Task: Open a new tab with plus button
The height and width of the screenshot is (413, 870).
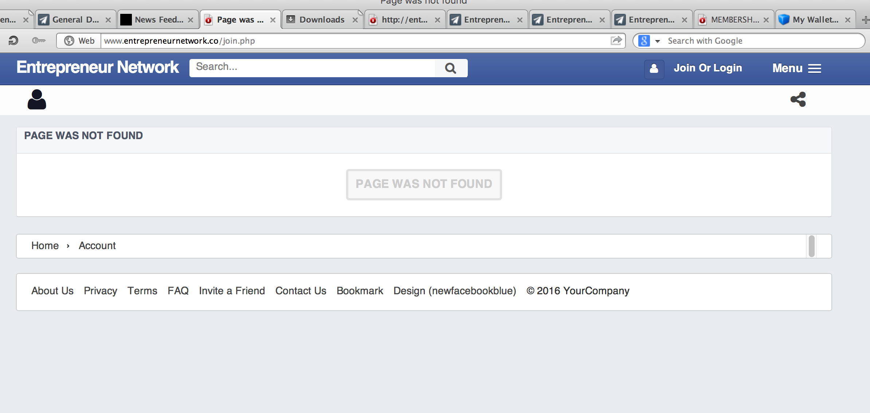Action: (865, 20)
